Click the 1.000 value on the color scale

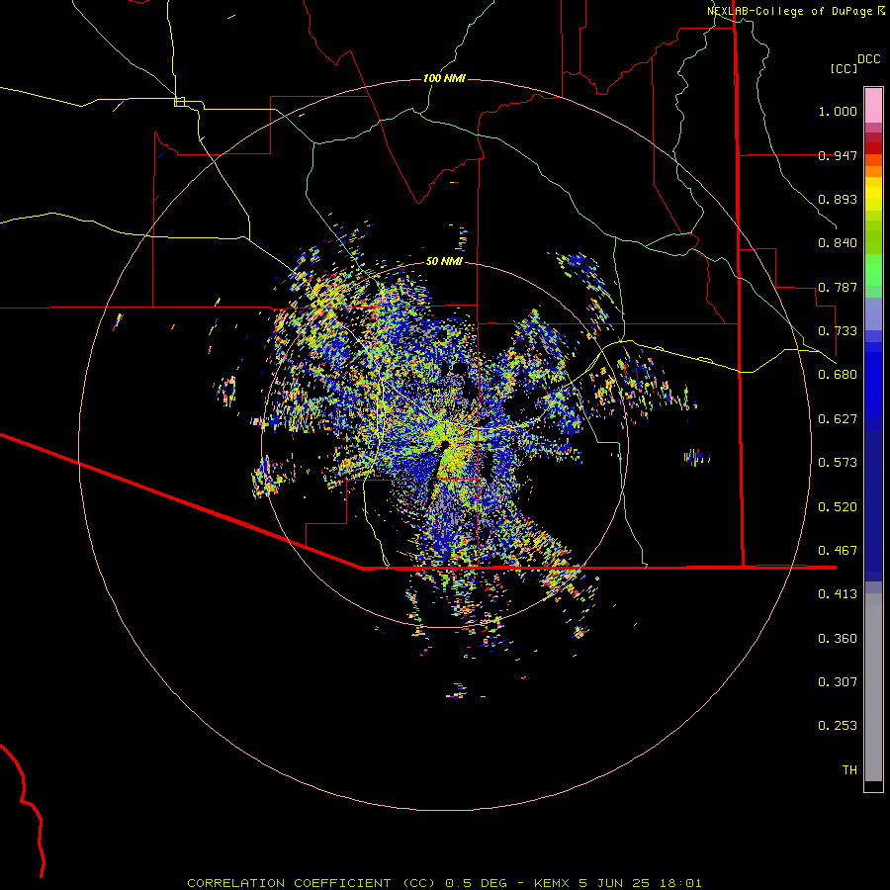pyautogui.click(x=838, y=111)
